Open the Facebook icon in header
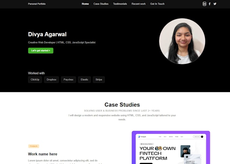The image size is (230, 164). [x=210, y=4]
